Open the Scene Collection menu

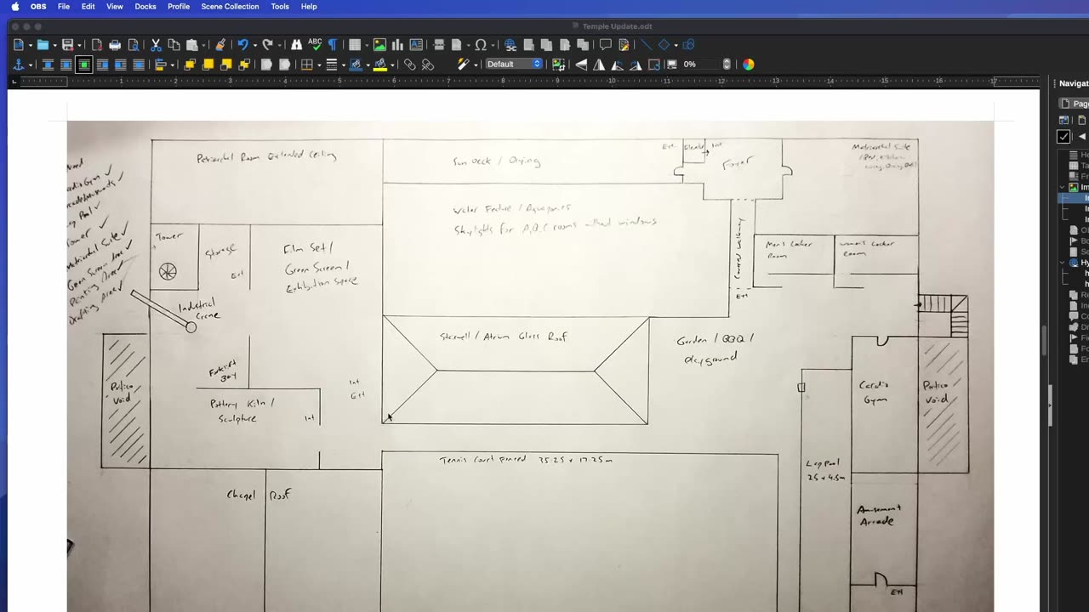(230, 6)
